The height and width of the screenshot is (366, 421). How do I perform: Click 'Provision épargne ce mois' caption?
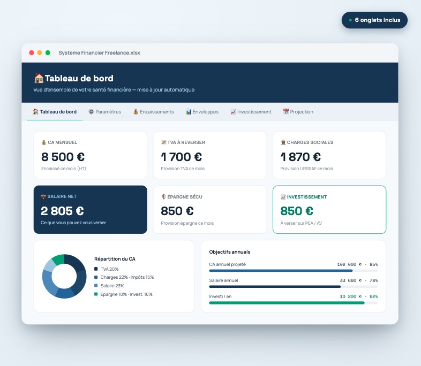[x=187, y=223]
